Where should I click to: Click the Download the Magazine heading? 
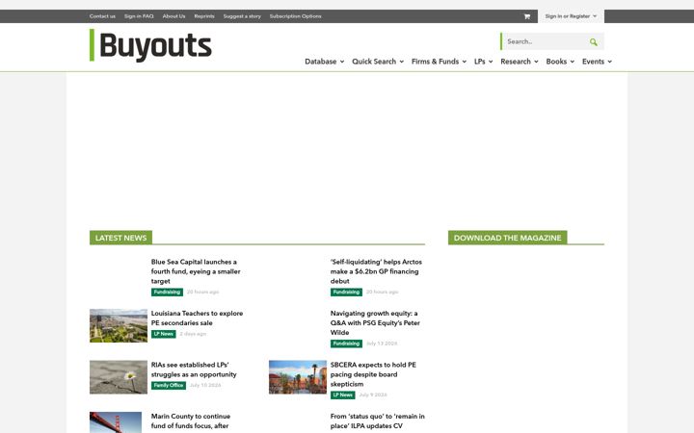tap(508, 238)
